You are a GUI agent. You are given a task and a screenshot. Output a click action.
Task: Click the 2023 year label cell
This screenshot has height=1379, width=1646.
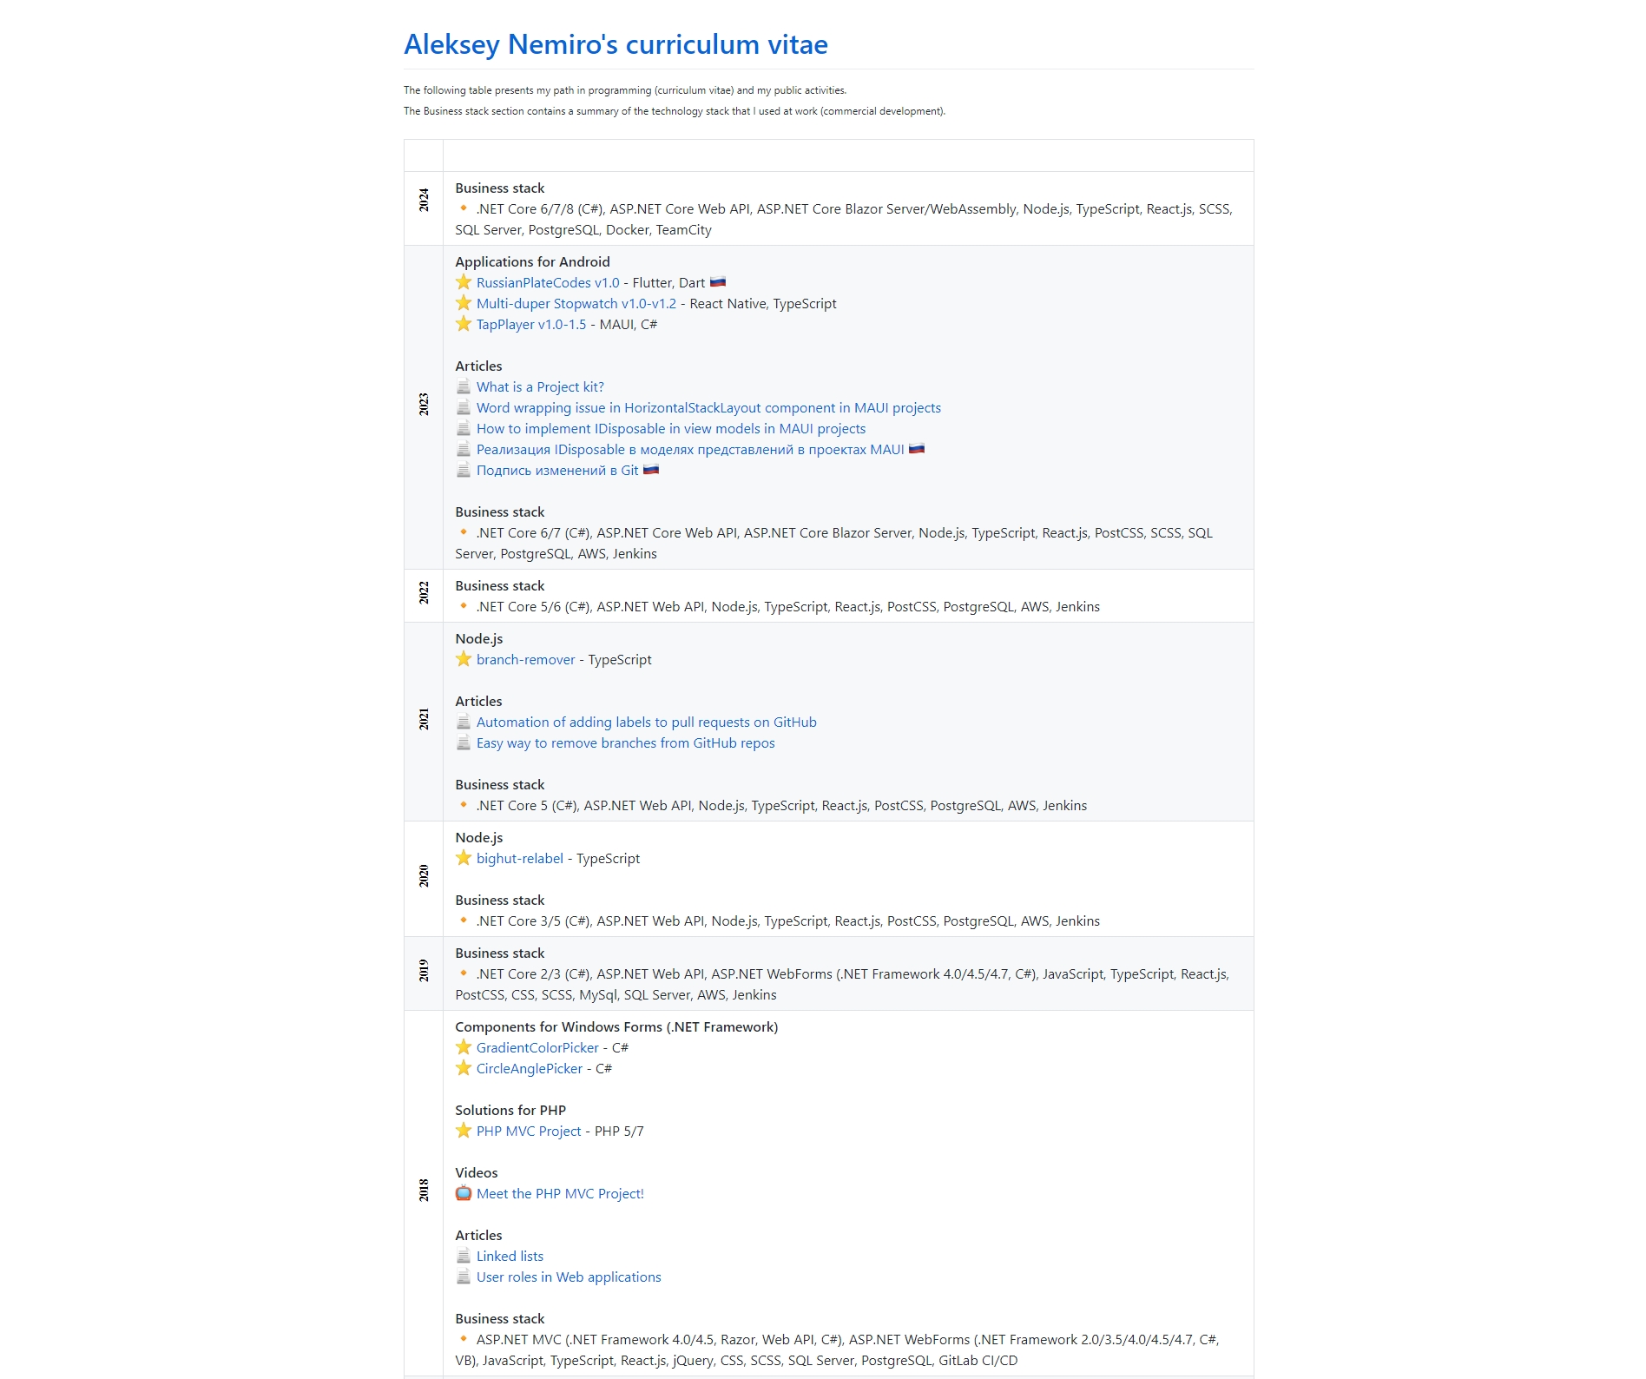pos(424,405)
